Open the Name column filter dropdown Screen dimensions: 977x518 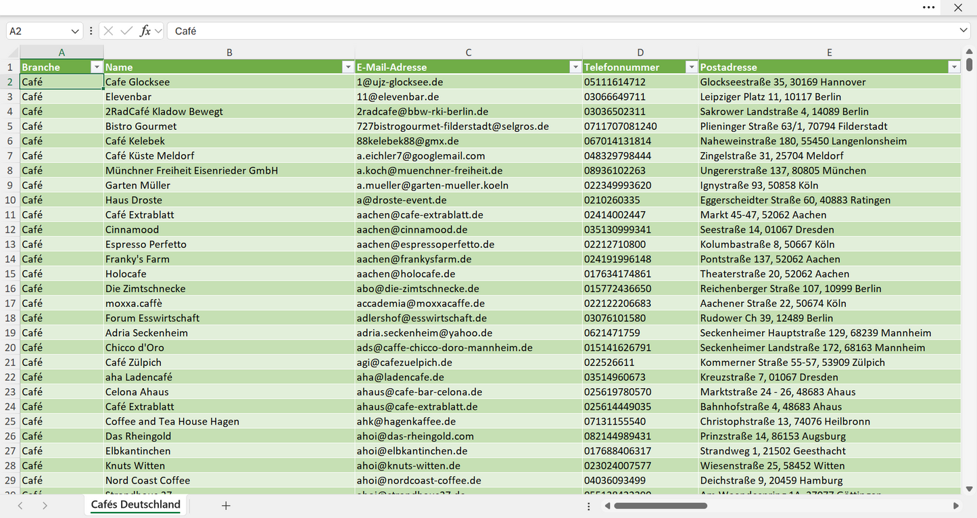click(x=348, y=67)
